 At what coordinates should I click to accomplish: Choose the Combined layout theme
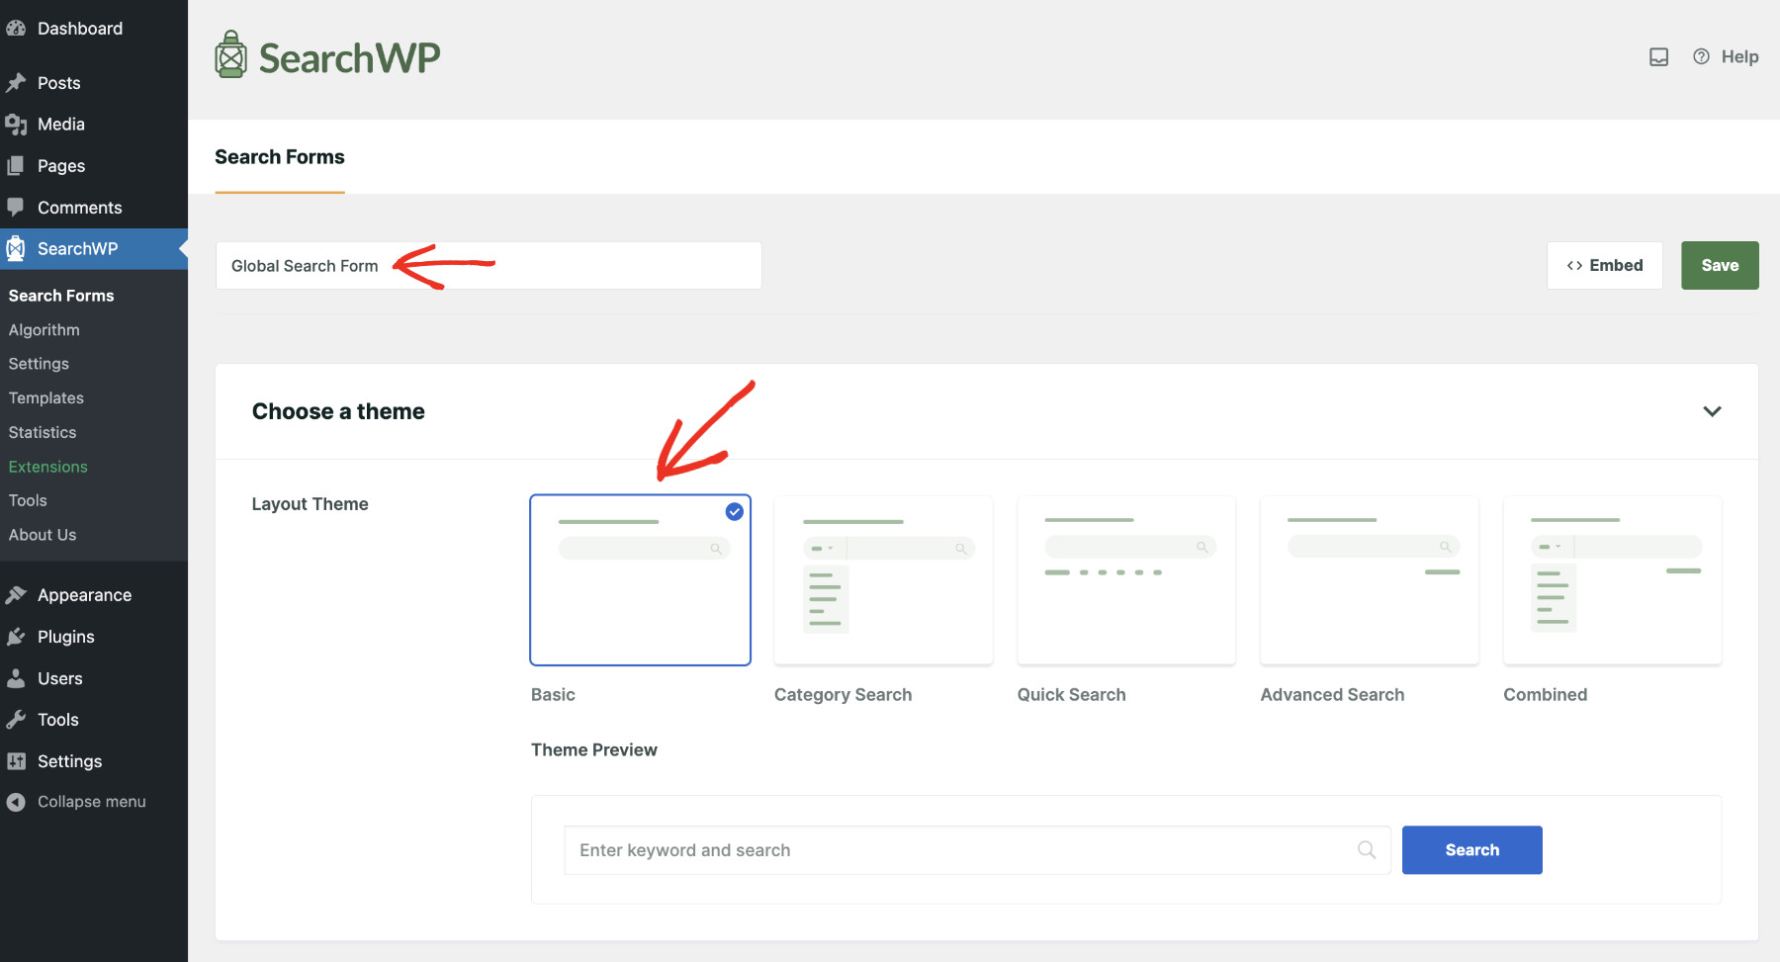click(x=1612, y=580)
